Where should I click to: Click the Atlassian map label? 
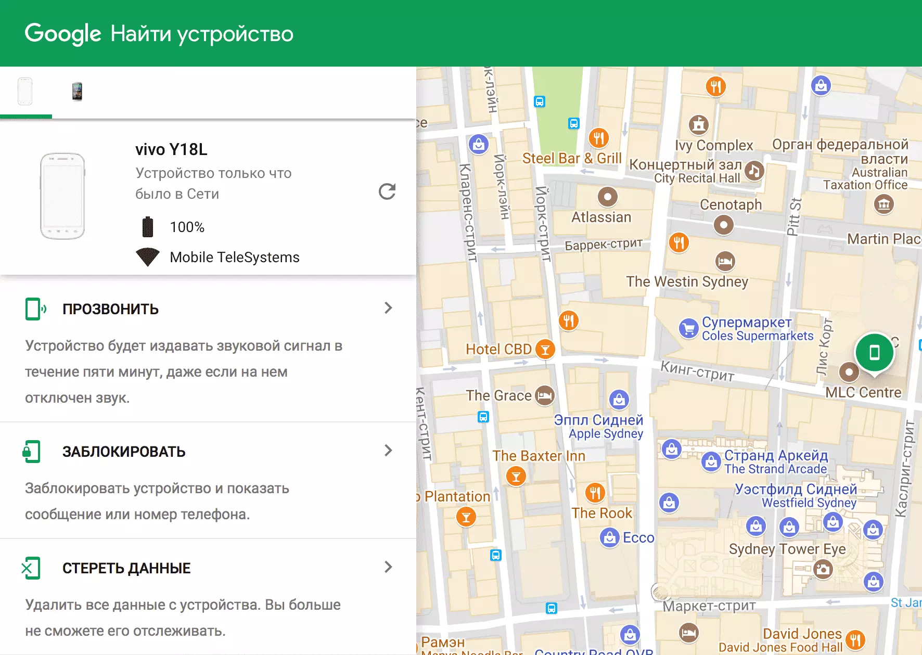[601, 217]
